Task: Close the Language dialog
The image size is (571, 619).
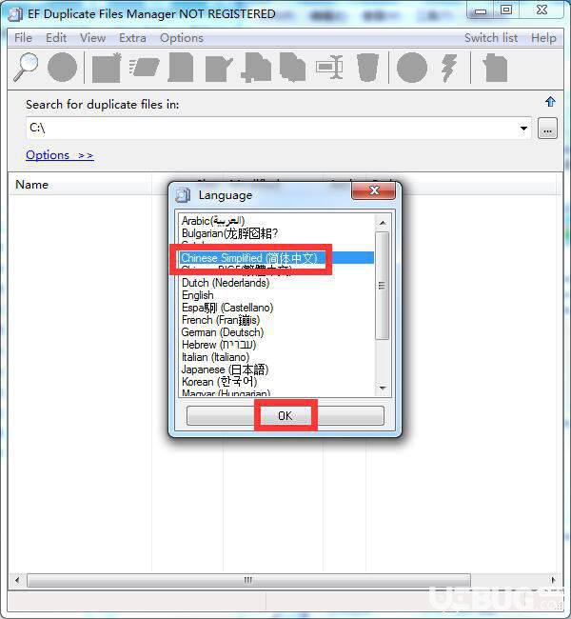Action: pyautogui.click(x=373, y=191)
